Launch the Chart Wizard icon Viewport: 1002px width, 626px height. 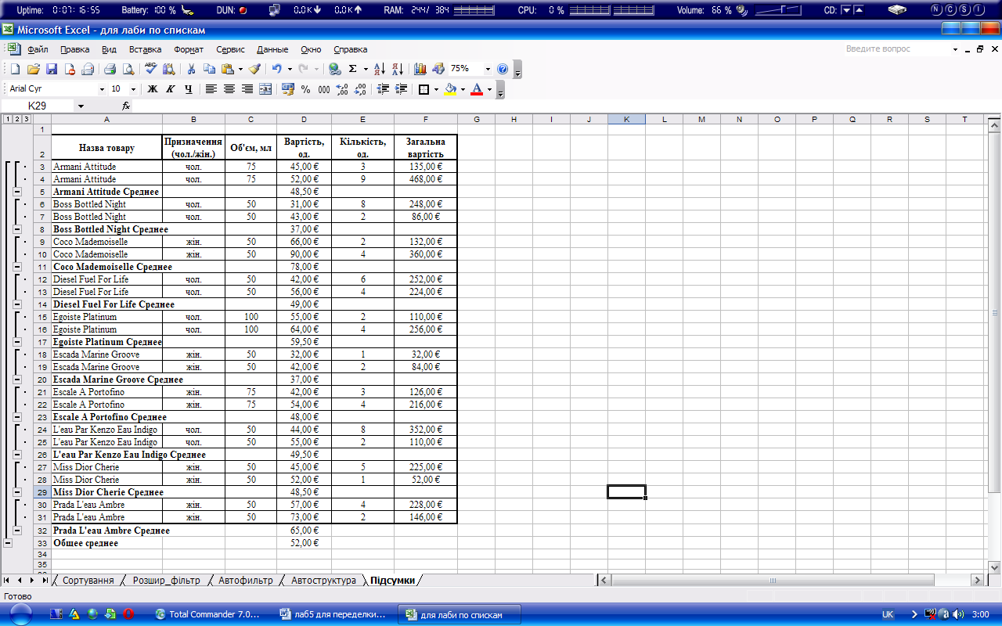tap(420, 69)
